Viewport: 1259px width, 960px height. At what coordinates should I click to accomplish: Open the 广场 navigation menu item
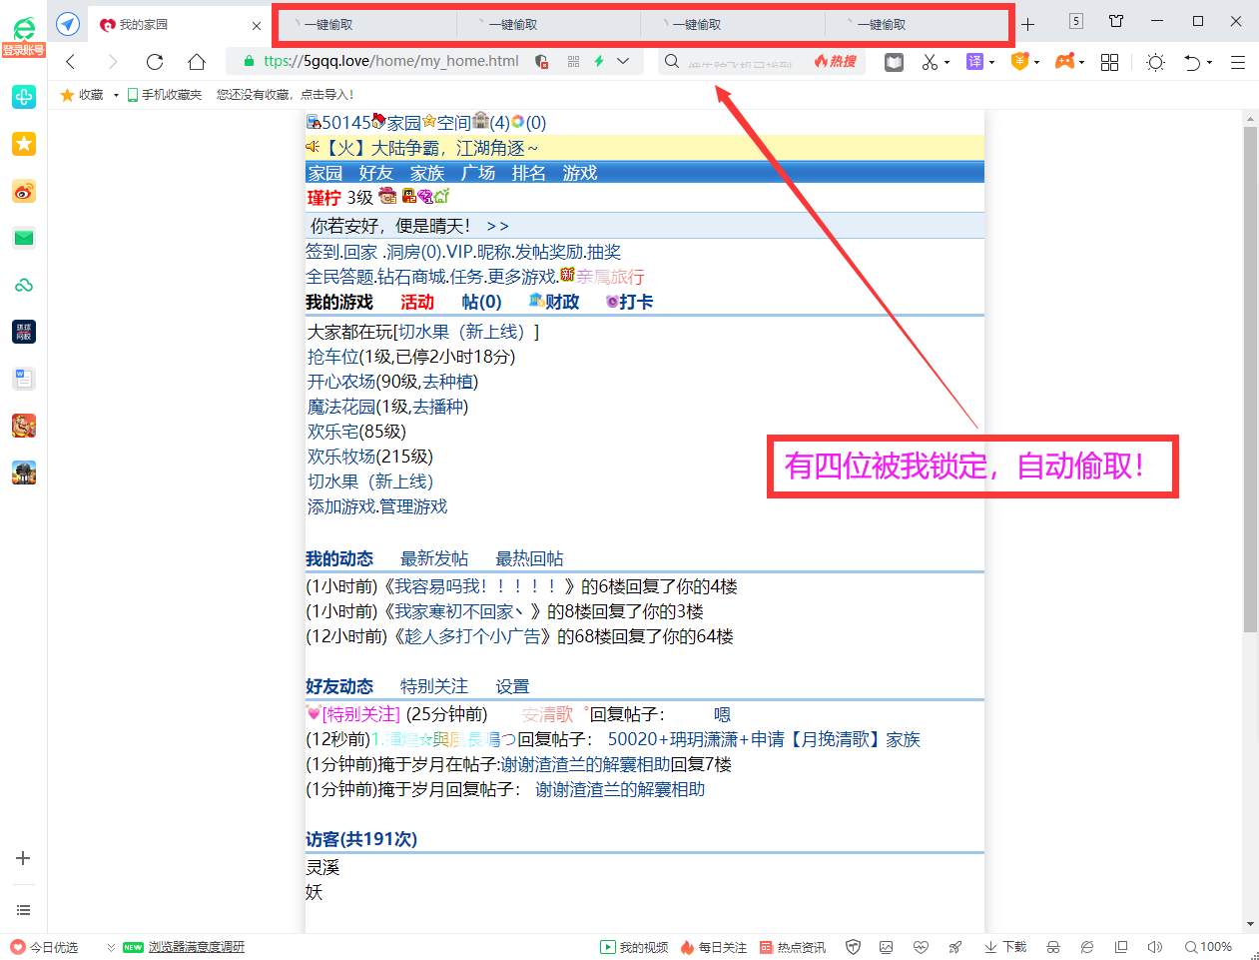pyautogui.click(x=478, y=173)
